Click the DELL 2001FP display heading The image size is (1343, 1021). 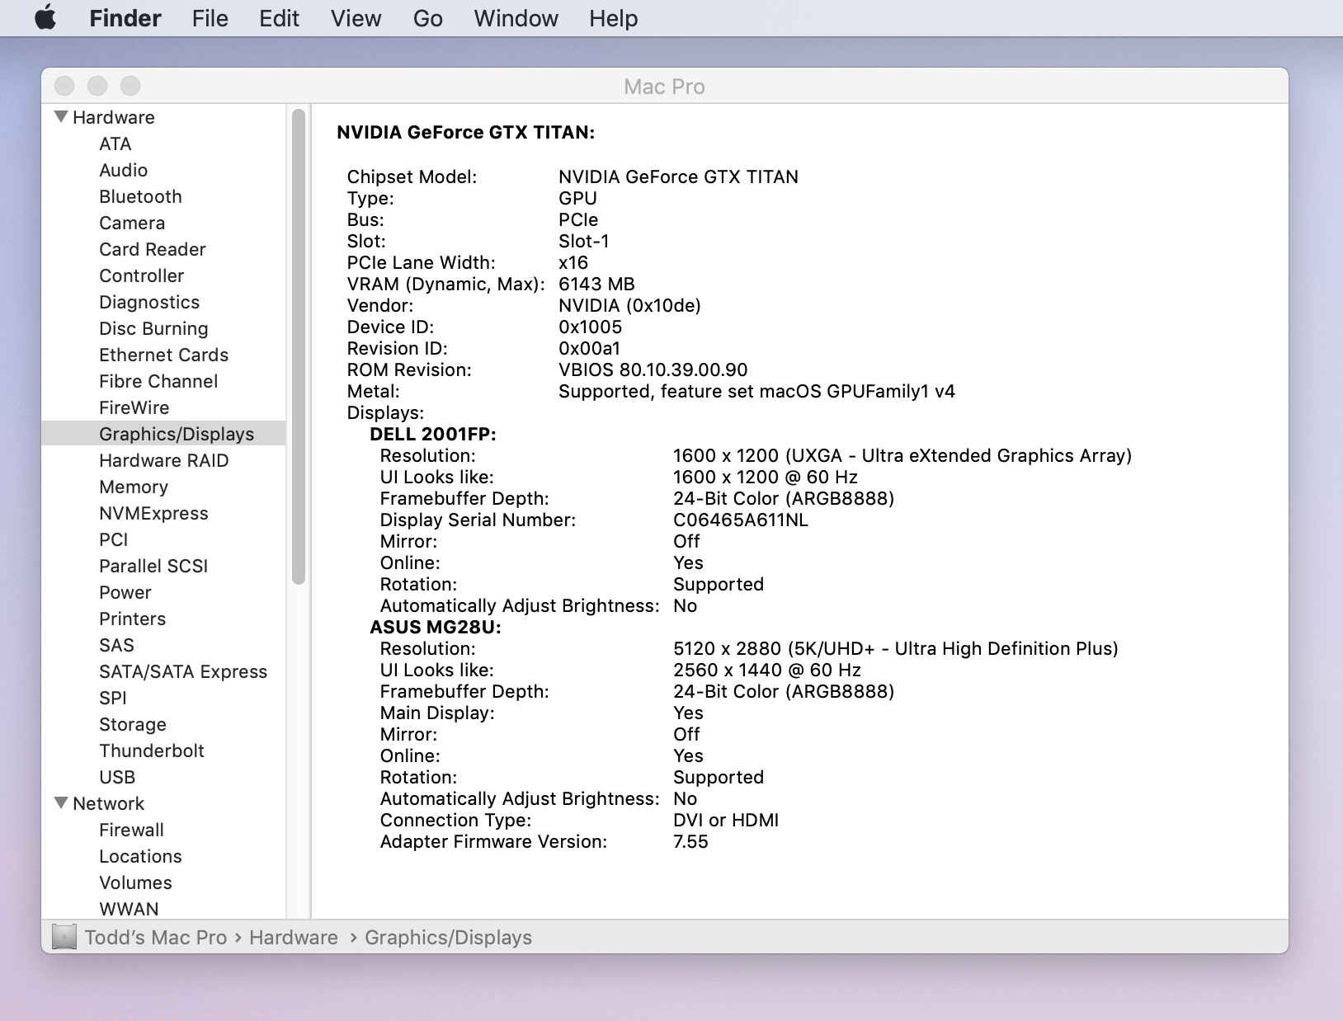point(433,434)
